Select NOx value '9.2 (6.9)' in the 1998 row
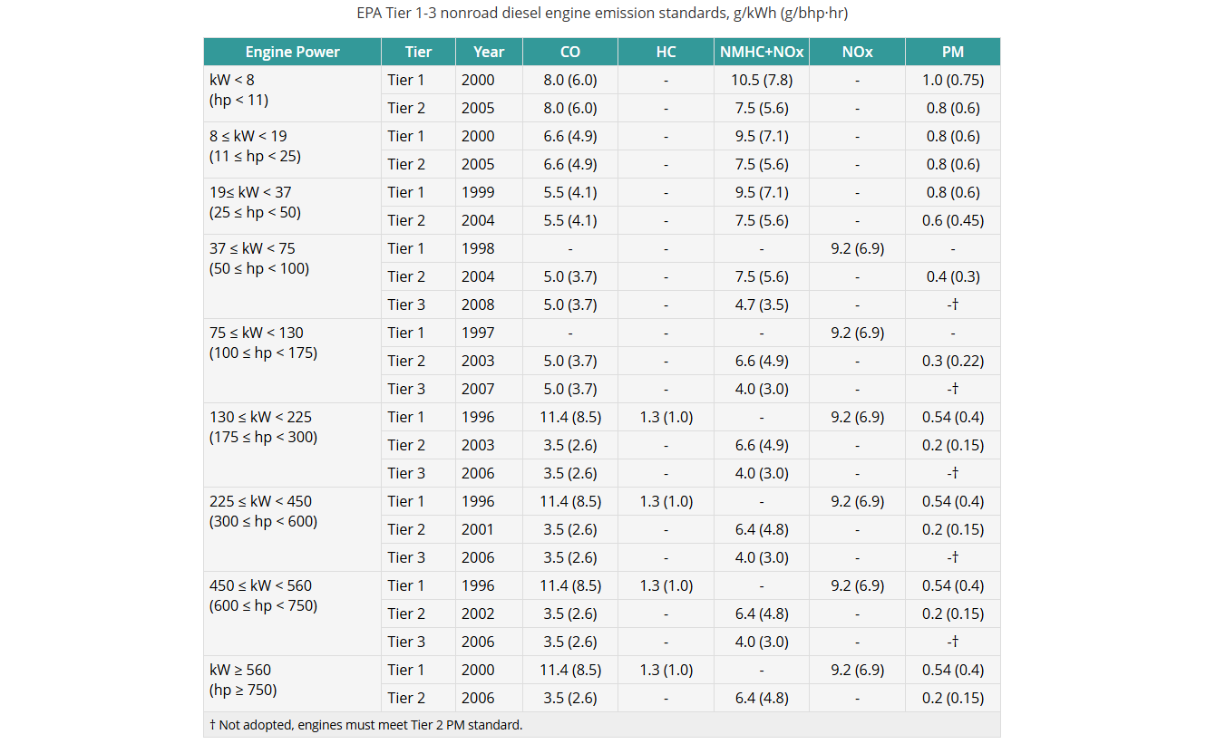This screenshot has width=1206, height=744. (857, 248)
